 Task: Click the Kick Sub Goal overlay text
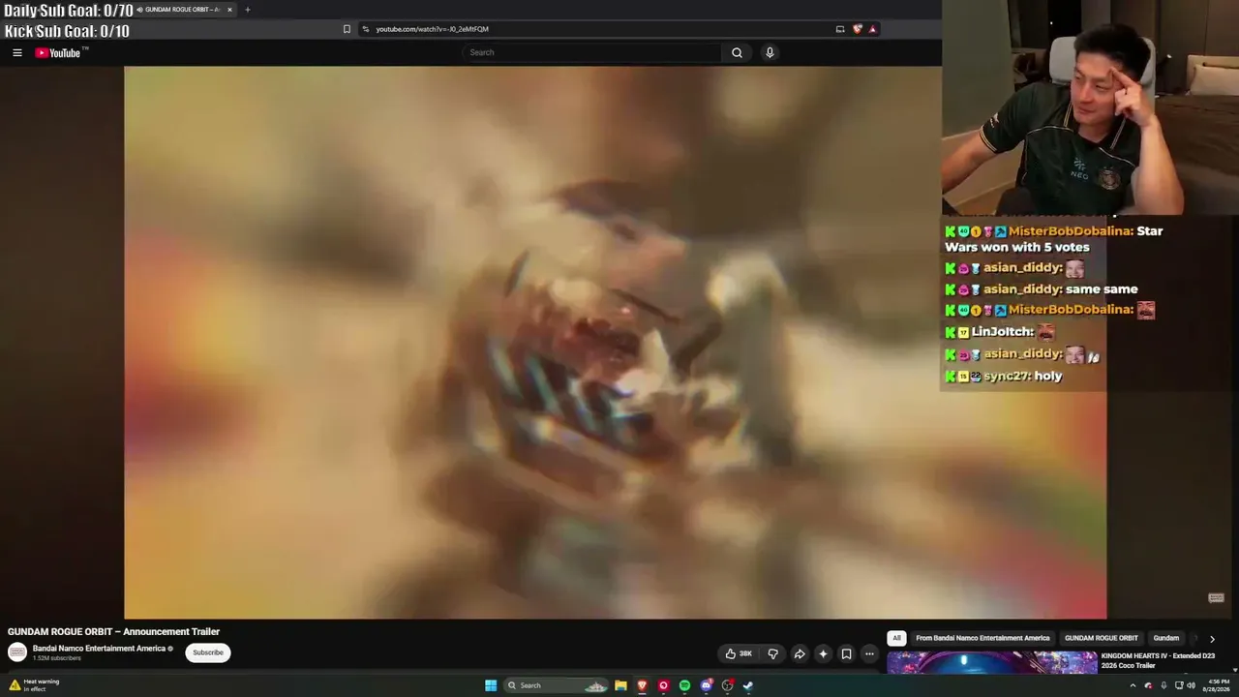67,31
